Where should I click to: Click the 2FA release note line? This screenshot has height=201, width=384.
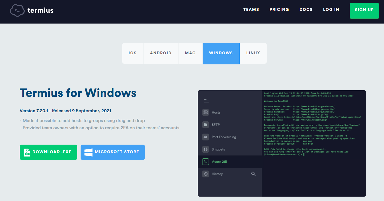99,128
